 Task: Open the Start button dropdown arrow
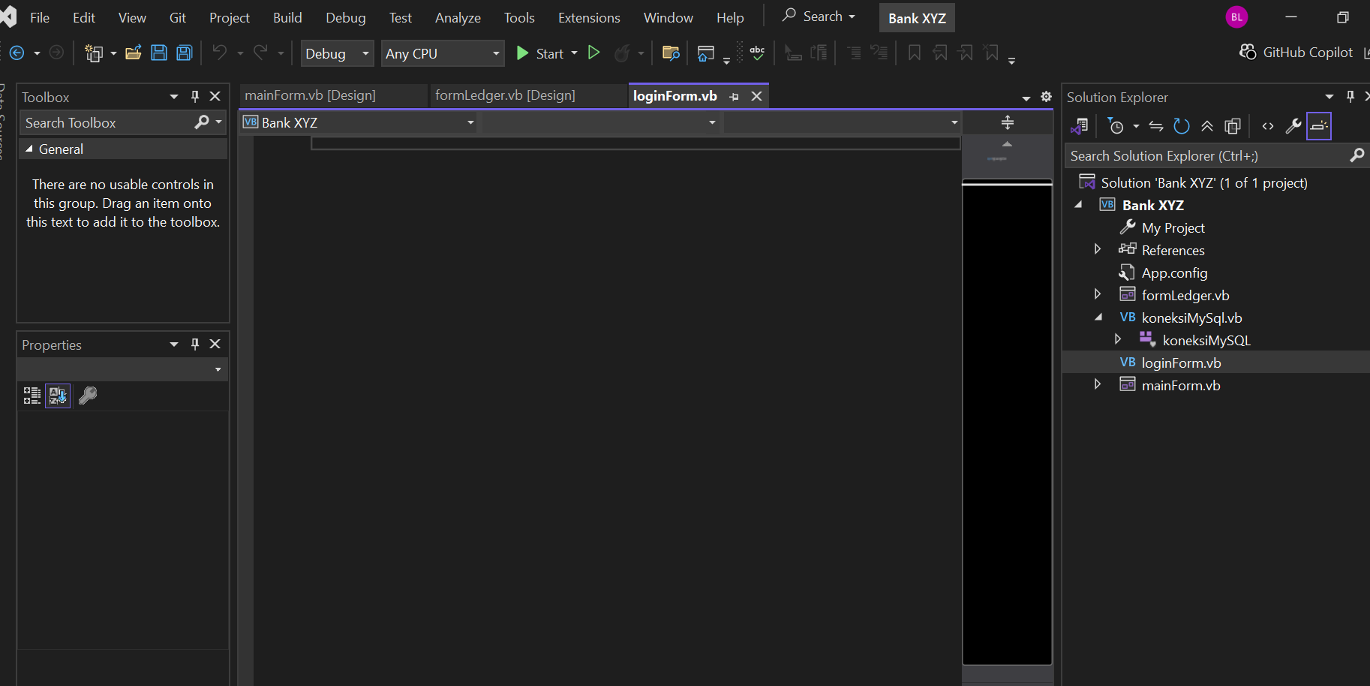(x=575, y=53)
